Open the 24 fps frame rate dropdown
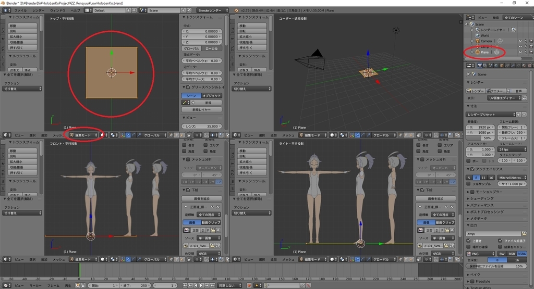Screen dimensions: 534x289 click(512, 149)
